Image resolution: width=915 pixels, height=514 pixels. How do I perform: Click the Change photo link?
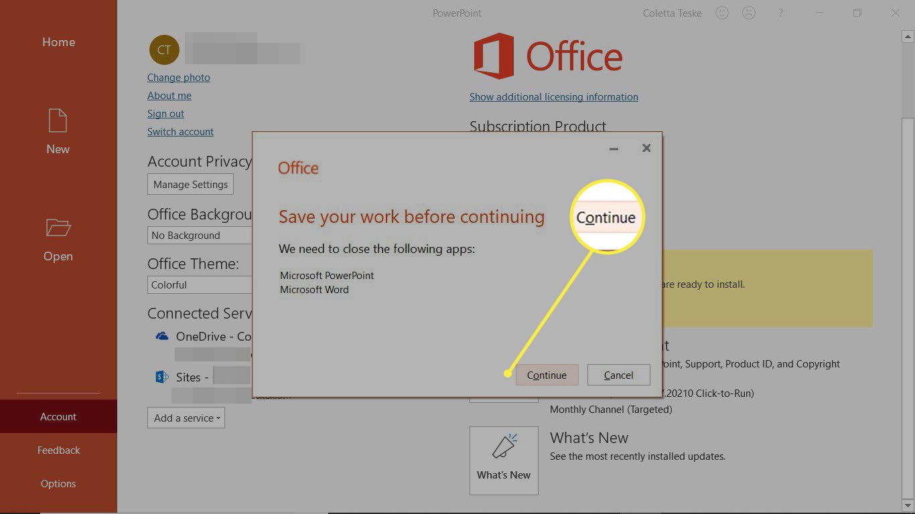tap(179, 78)
